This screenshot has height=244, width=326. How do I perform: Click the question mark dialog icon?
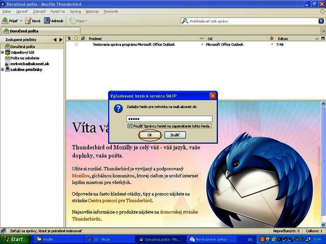click(118, 108)
